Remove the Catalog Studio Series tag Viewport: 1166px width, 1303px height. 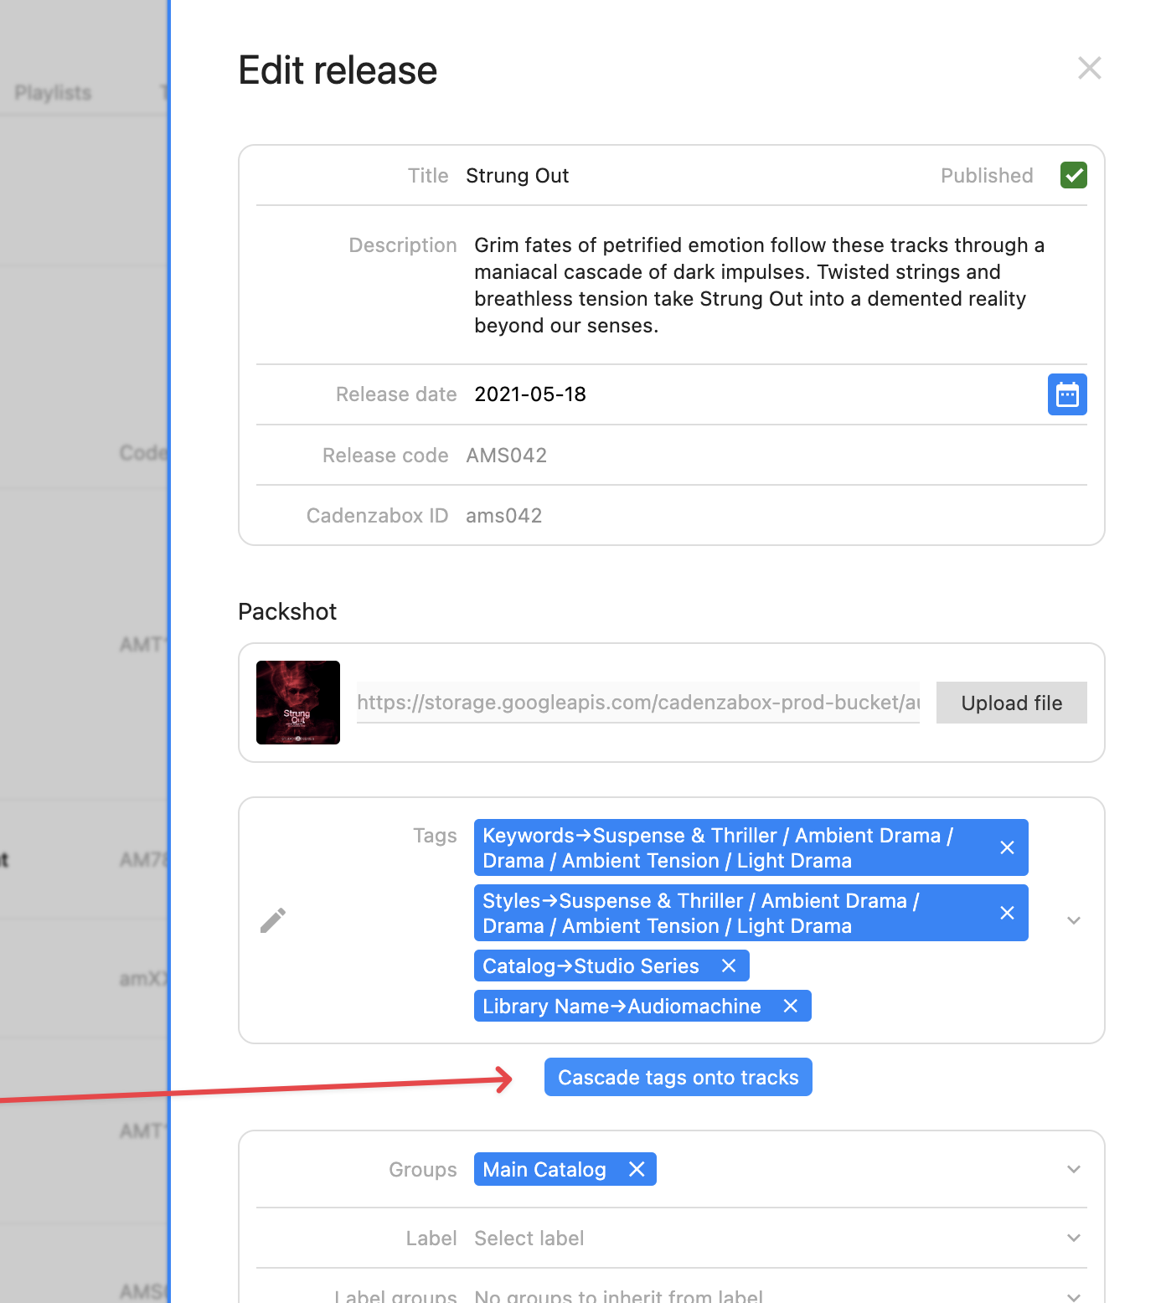(729, 966)
